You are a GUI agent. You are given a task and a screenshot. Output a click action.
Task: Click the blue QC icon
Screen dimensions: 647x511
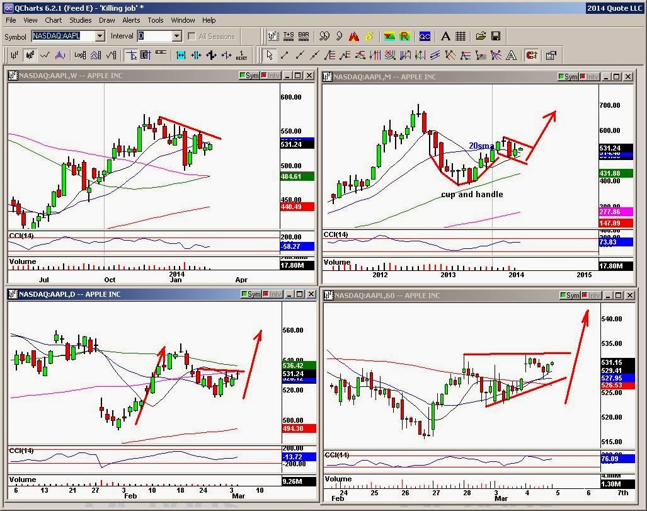tap(425, 37)
